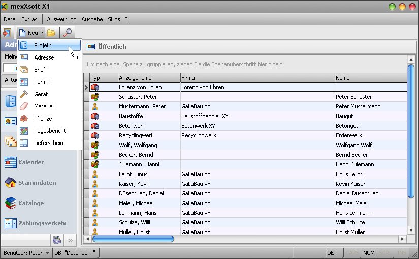
Task: Click the vertical scrollbar up arrow
Action: tap(411, 59)
